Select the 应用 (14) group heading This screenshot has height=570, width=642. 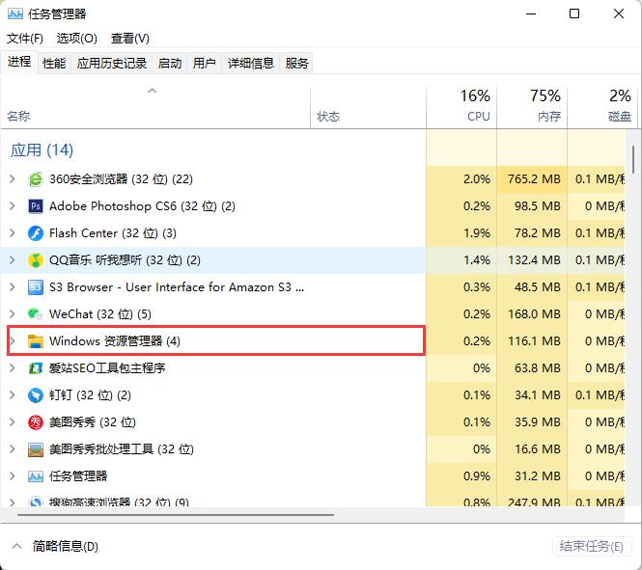[42, 150]
